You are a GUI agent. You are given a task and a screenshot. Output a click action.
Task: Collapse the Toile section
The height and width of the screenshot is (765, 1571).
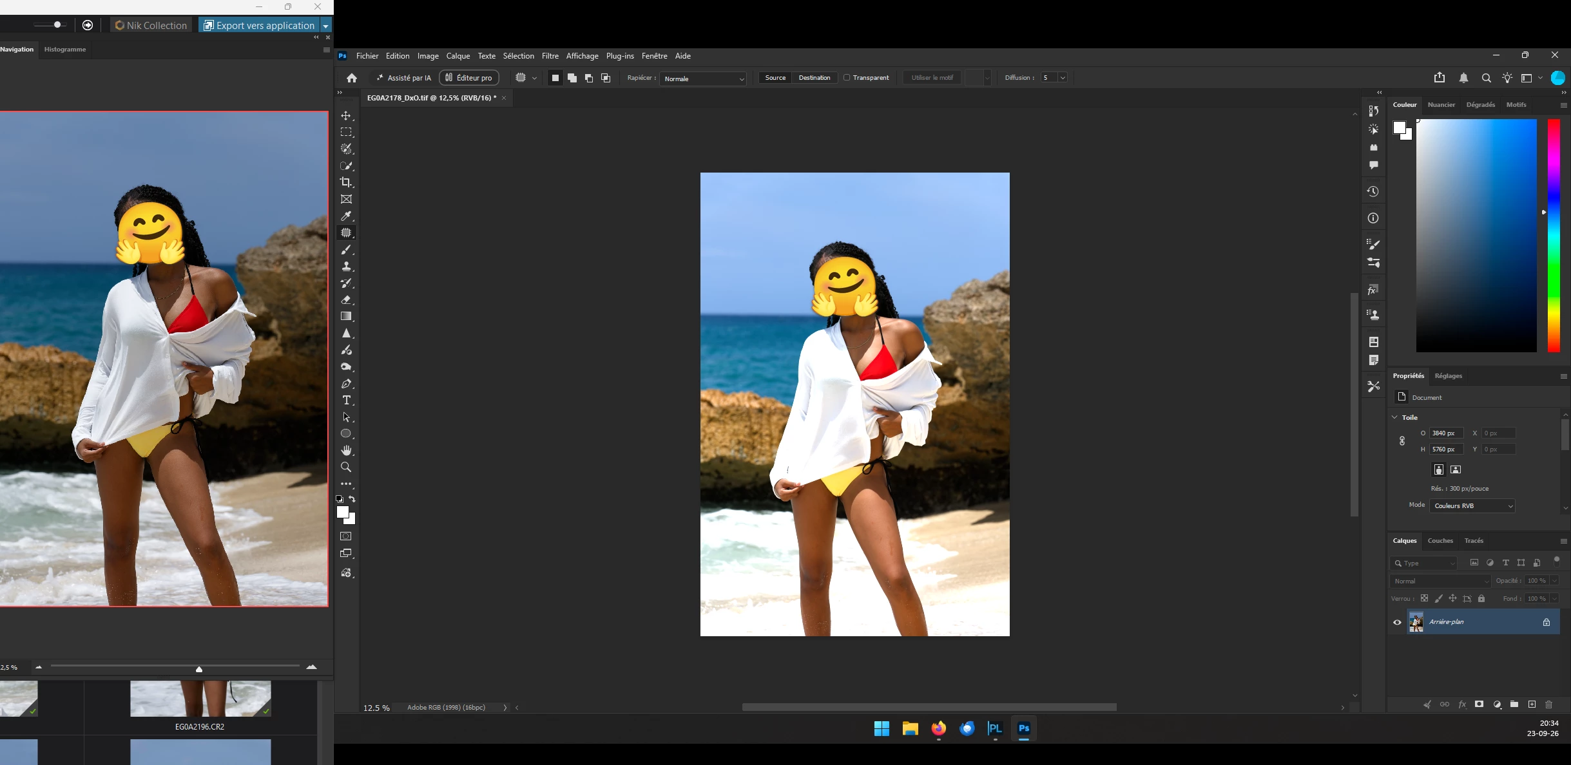[x=1395, y=417]
